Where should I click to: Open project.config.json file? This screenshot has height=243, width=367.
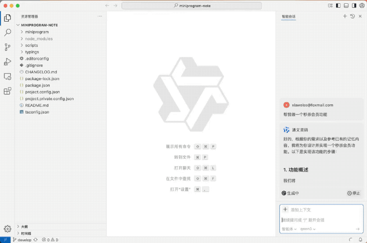[x=43, y=92]
